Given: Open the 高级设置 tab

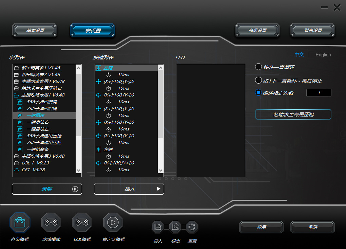Looking at the screenshot, I should [x=257, y=30].
